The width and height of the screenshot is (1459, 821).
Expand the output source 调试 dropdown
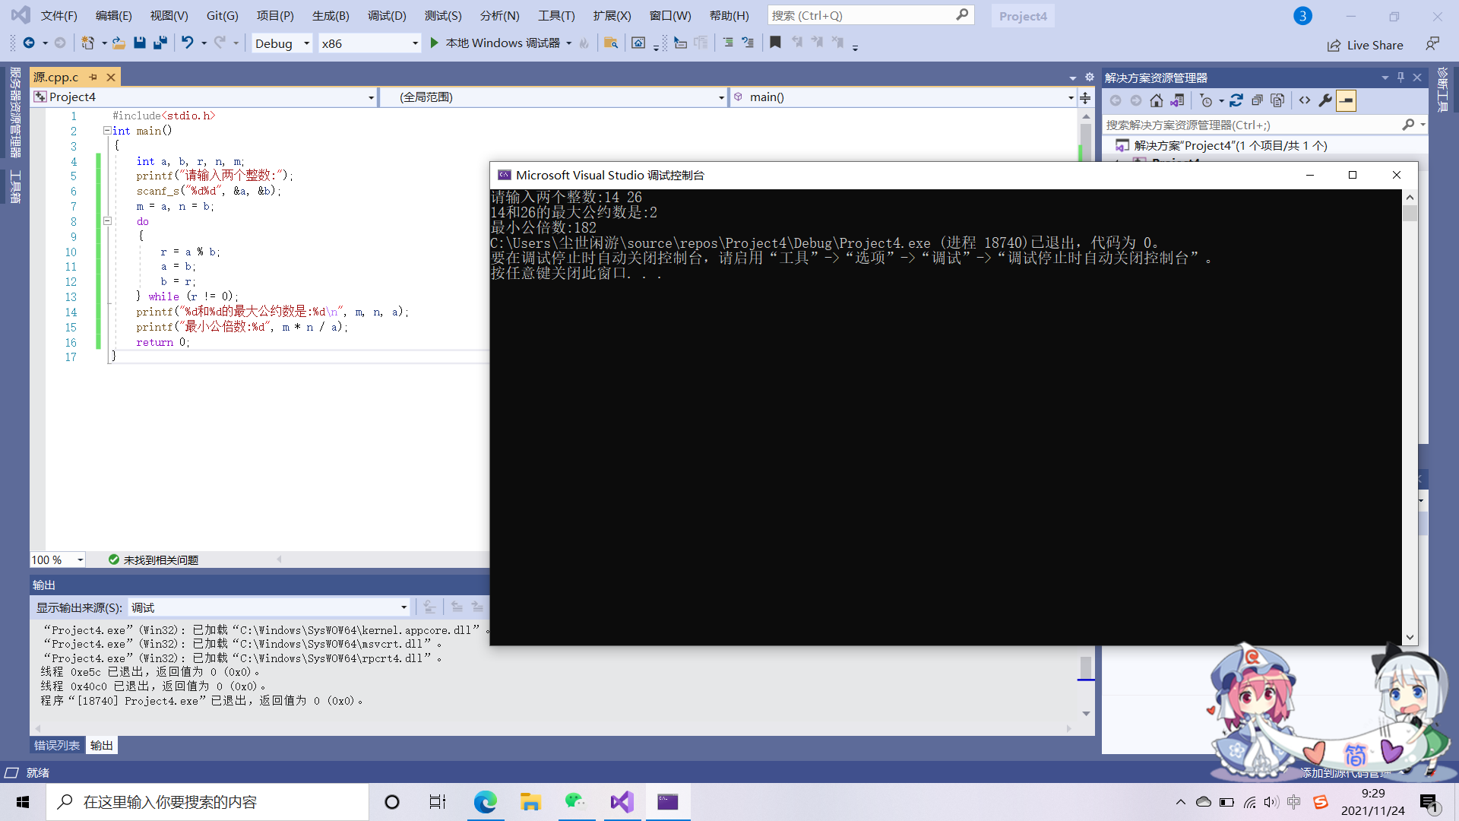404,607
